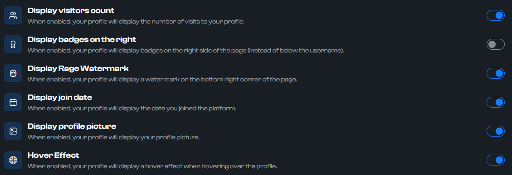This screenshot has height=175, width=512.
Task: Click the join date calendar icon
Action: [x=13, y=102]
